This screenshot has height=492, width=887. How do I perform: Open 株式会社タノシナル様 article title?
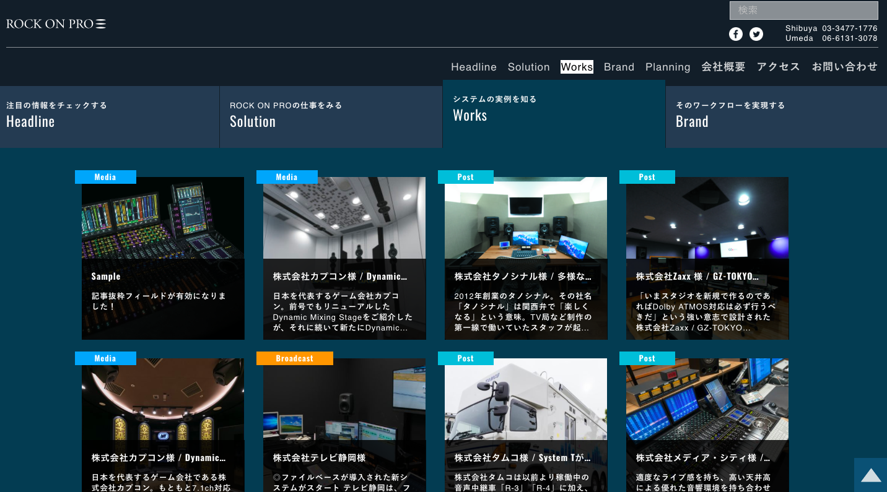[x=523, y=277]
